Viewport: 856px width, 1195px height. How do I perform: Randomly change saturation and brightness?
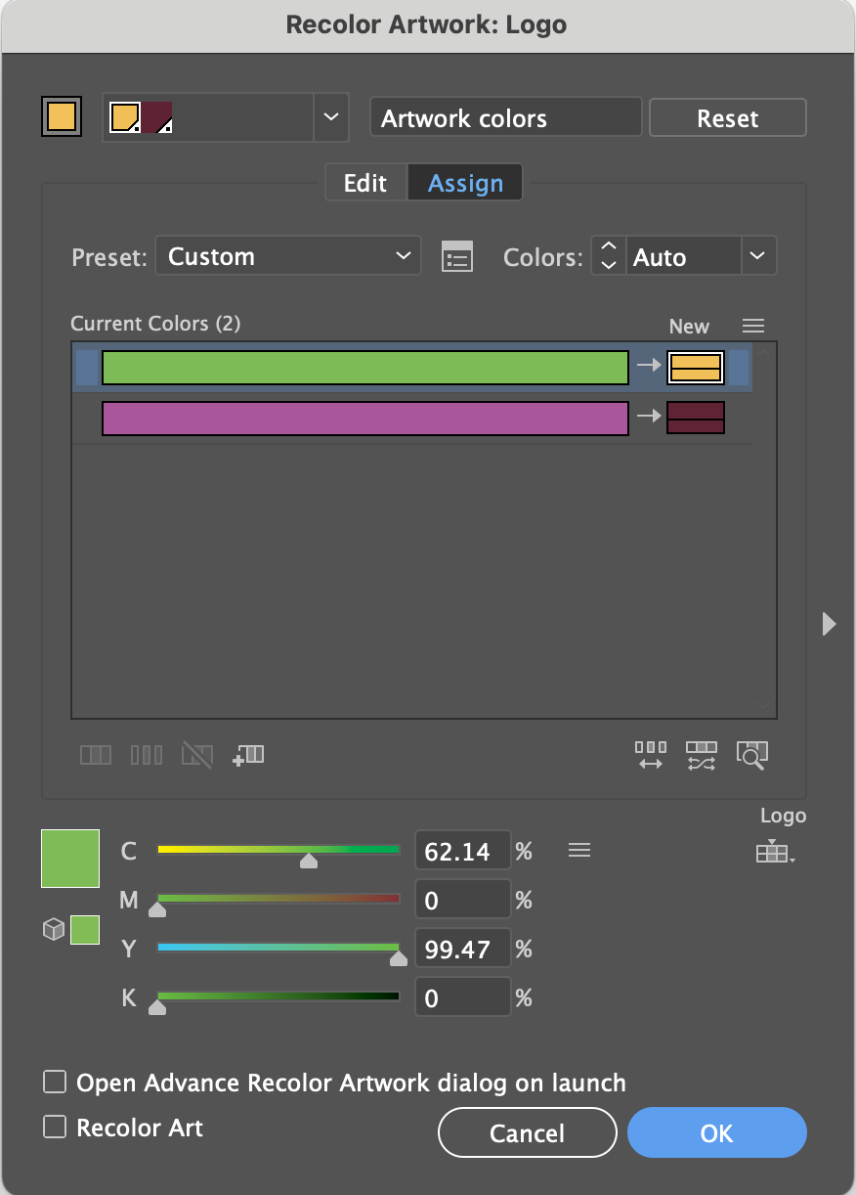click(701, 754)
